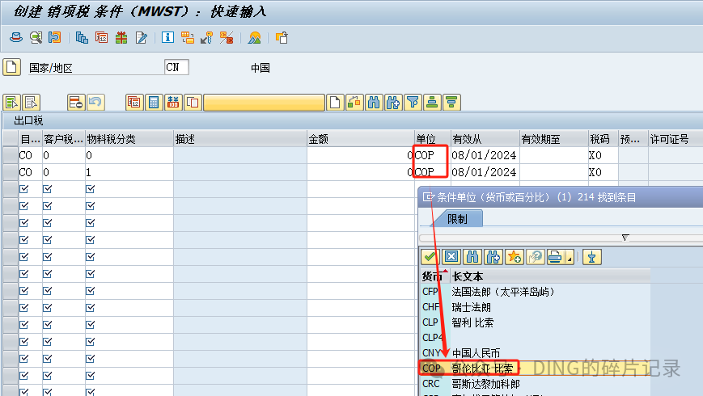Click the 税码 column header
Screen dimensions: 703x396
pos(603,139)
